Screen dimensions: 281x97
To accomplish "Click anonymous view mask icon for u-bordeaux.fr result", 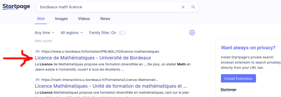I will (37, 51).
